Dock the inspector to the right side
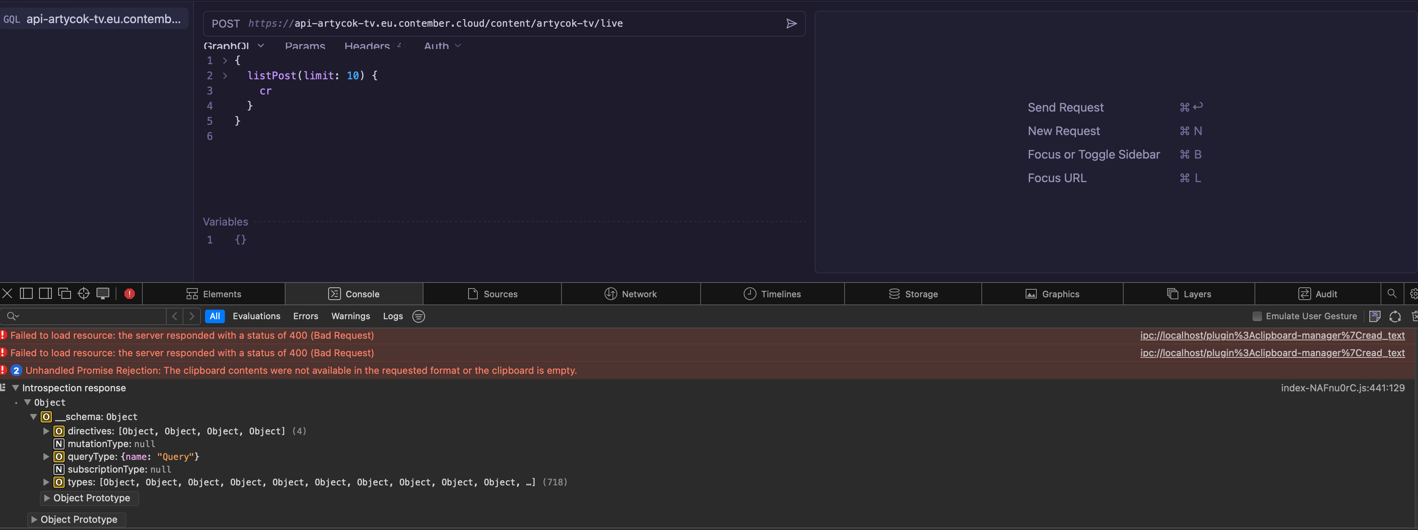1418x530 pixels. pos(46,293)
